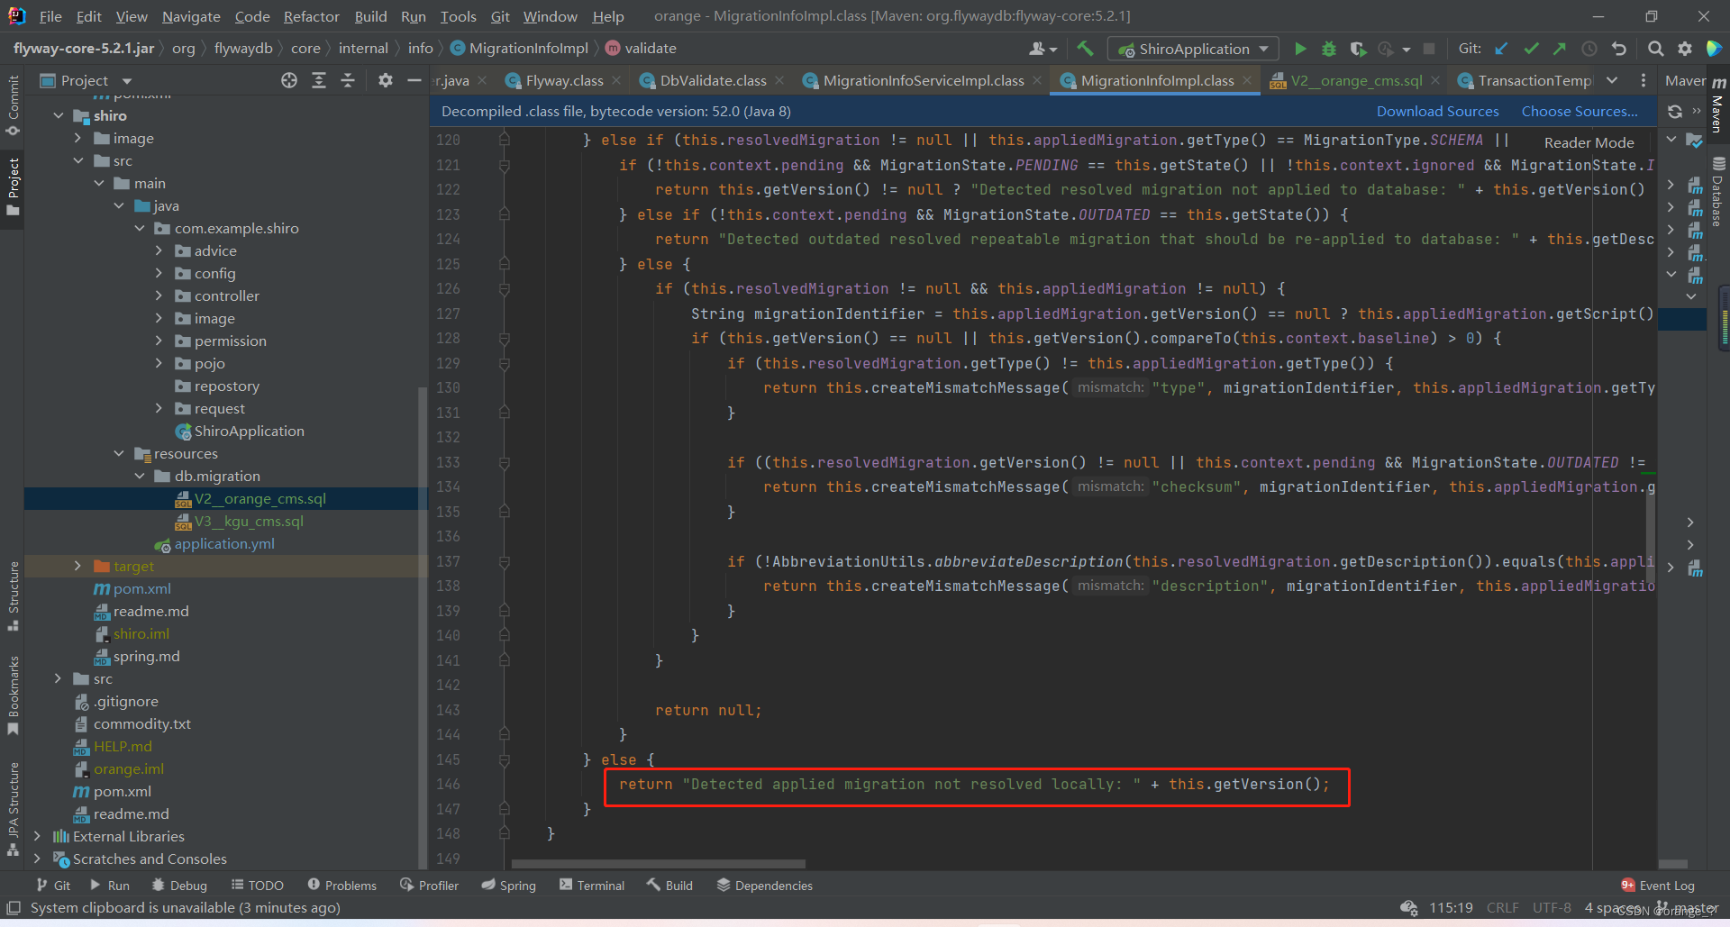This screenshot has width=1730, height=927.
Task: Run ShiroApplication with Coverage
Action: pos(1358,49)
